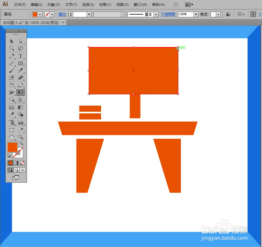Select the Pen tool
Screen dimensions: 262x247
tap(12, 56)
